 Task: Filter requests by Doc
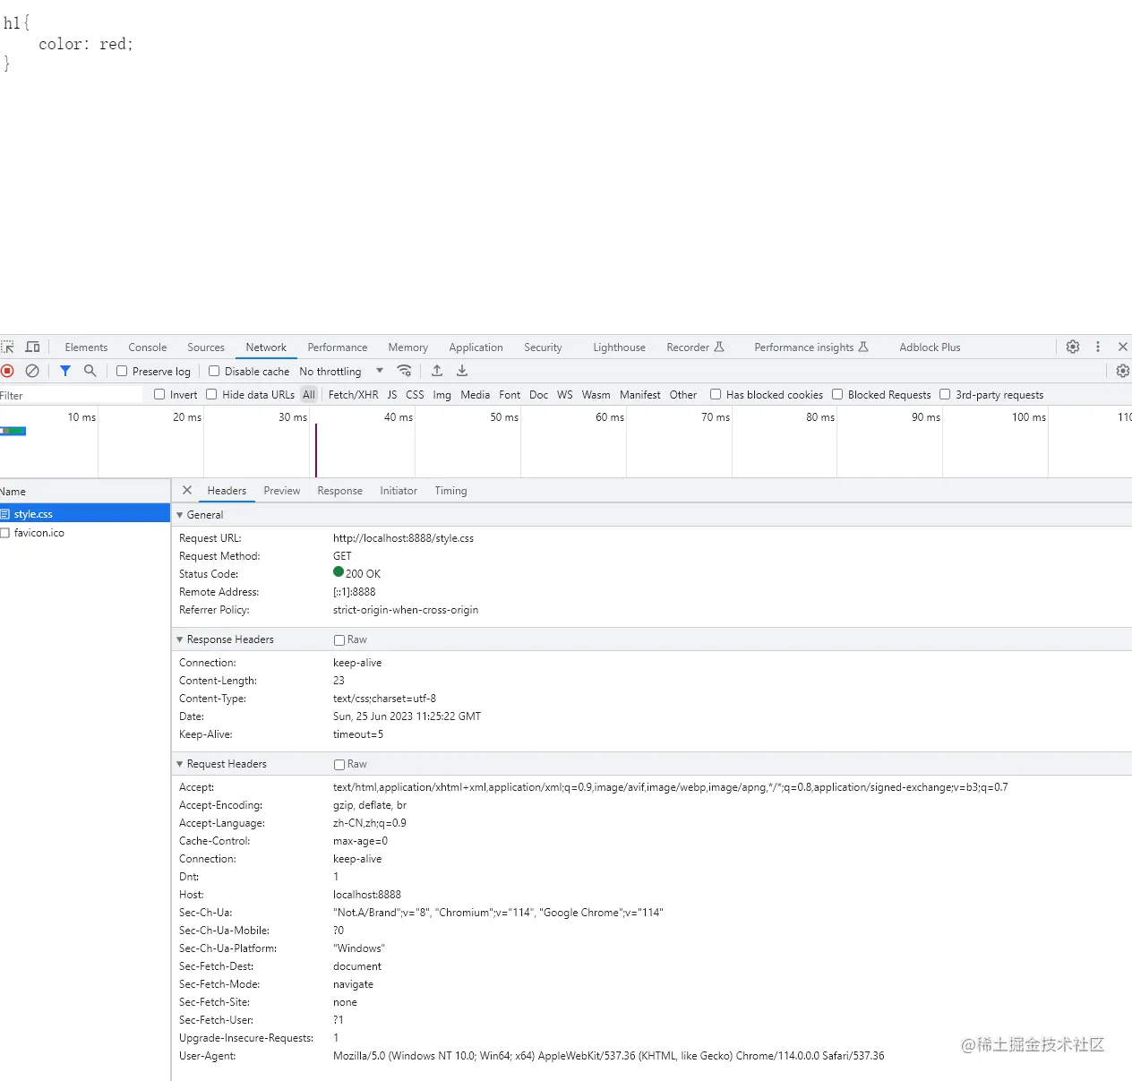pyautogui.click(x=538, y=395)
